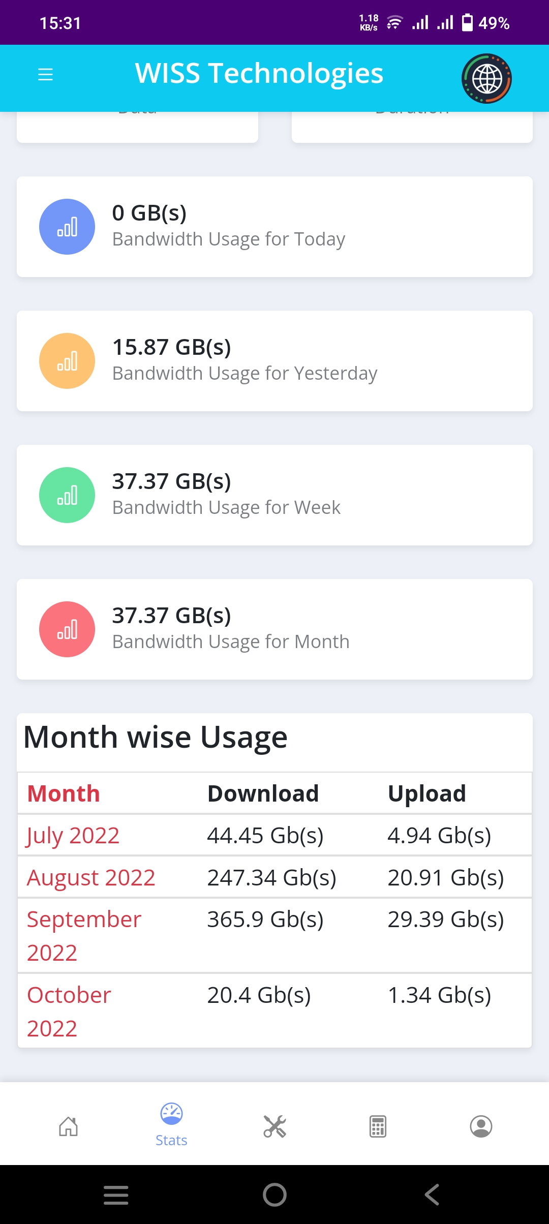
Task: Open the July 2022 usage link
Action: tap(73, 836)
